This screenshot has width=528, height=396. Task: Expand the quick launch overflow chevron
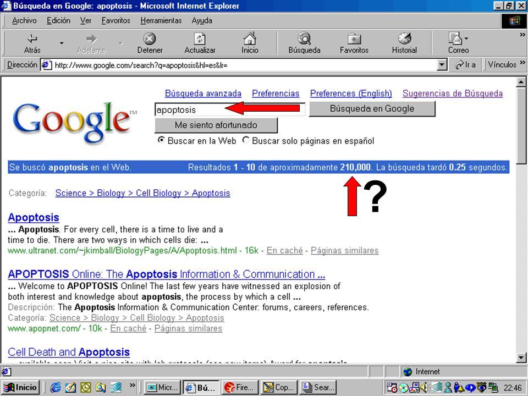pos(133,385)
